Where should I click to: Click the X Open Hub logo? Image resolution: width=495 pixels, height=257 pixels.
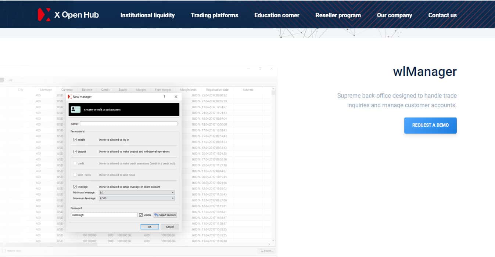(x=68, y=15)
